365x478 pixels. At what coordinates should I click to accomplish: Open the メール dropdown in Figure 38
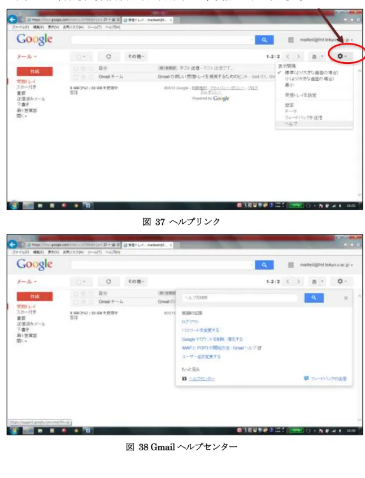tap(27, 281)
